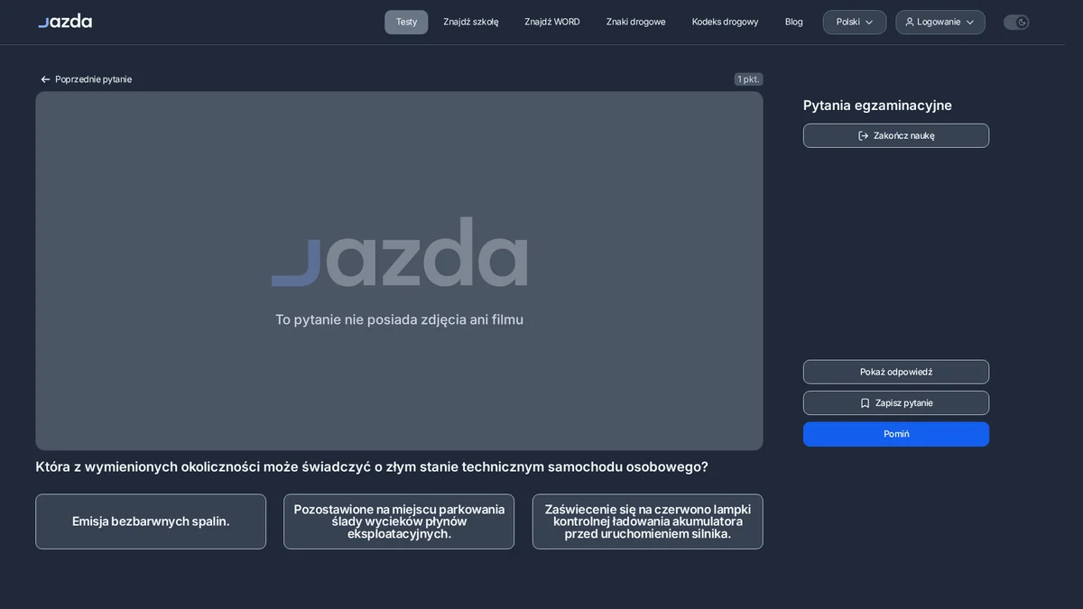Viewport: 1083px width, 609px height.
Task: Click Pokaż odpowiedź button
Action: click(896, 372)
